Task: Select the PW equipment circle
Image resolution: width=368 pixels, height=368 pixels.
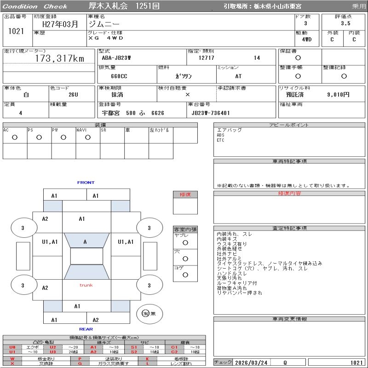Action: pos(63,138)
